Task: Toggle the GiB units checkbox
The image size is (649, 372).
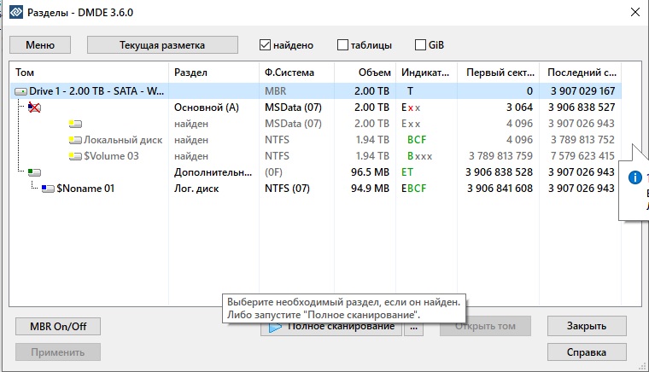Action: click(x=421, y=44)
